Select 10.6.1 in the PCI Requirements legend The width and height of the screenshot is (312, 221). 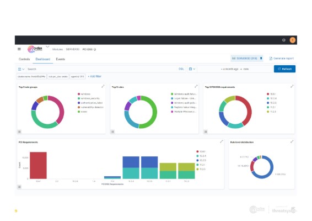click(x=201, y=151)
